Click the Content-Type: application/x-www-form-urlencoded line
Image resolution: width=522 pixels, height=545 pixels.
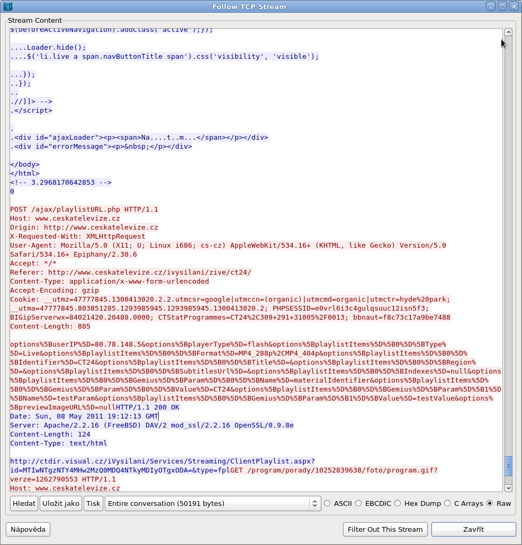[x=110, y=281]
